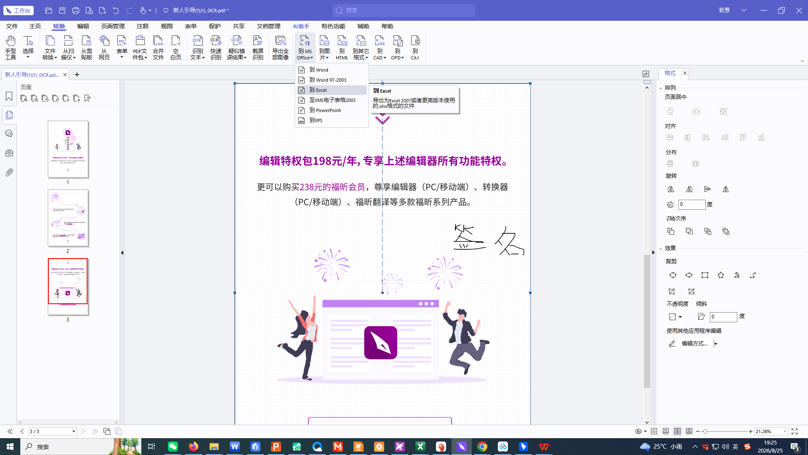Screen dimensions: 808x455
Task: Click the undo arrow in title bar
Action: click(x=116, y=10)
